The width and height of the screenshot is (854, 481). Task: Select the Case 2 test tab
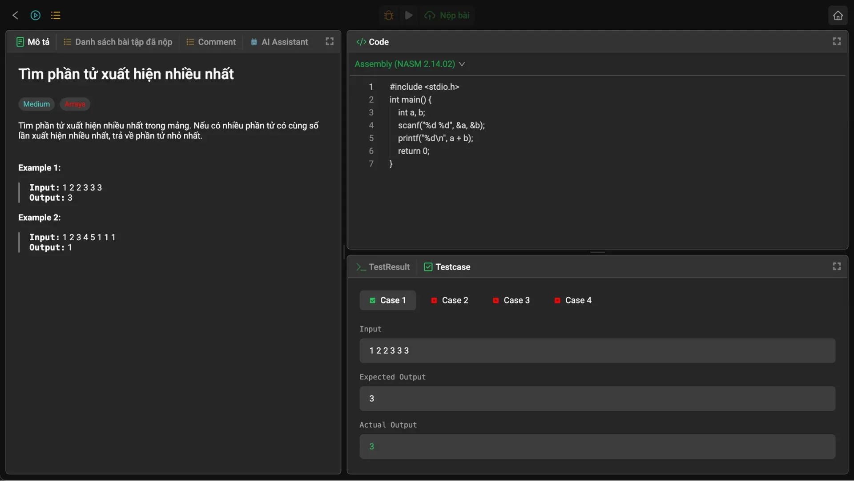(x=450, y=301)
